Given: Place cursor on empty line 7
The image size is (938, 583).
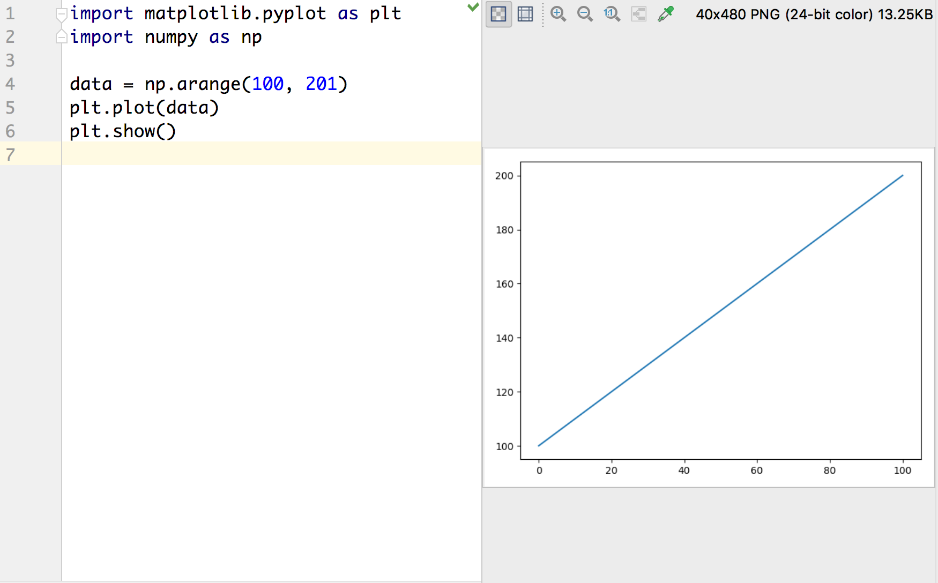Looking at the screenshot, I should click(268, 154).
